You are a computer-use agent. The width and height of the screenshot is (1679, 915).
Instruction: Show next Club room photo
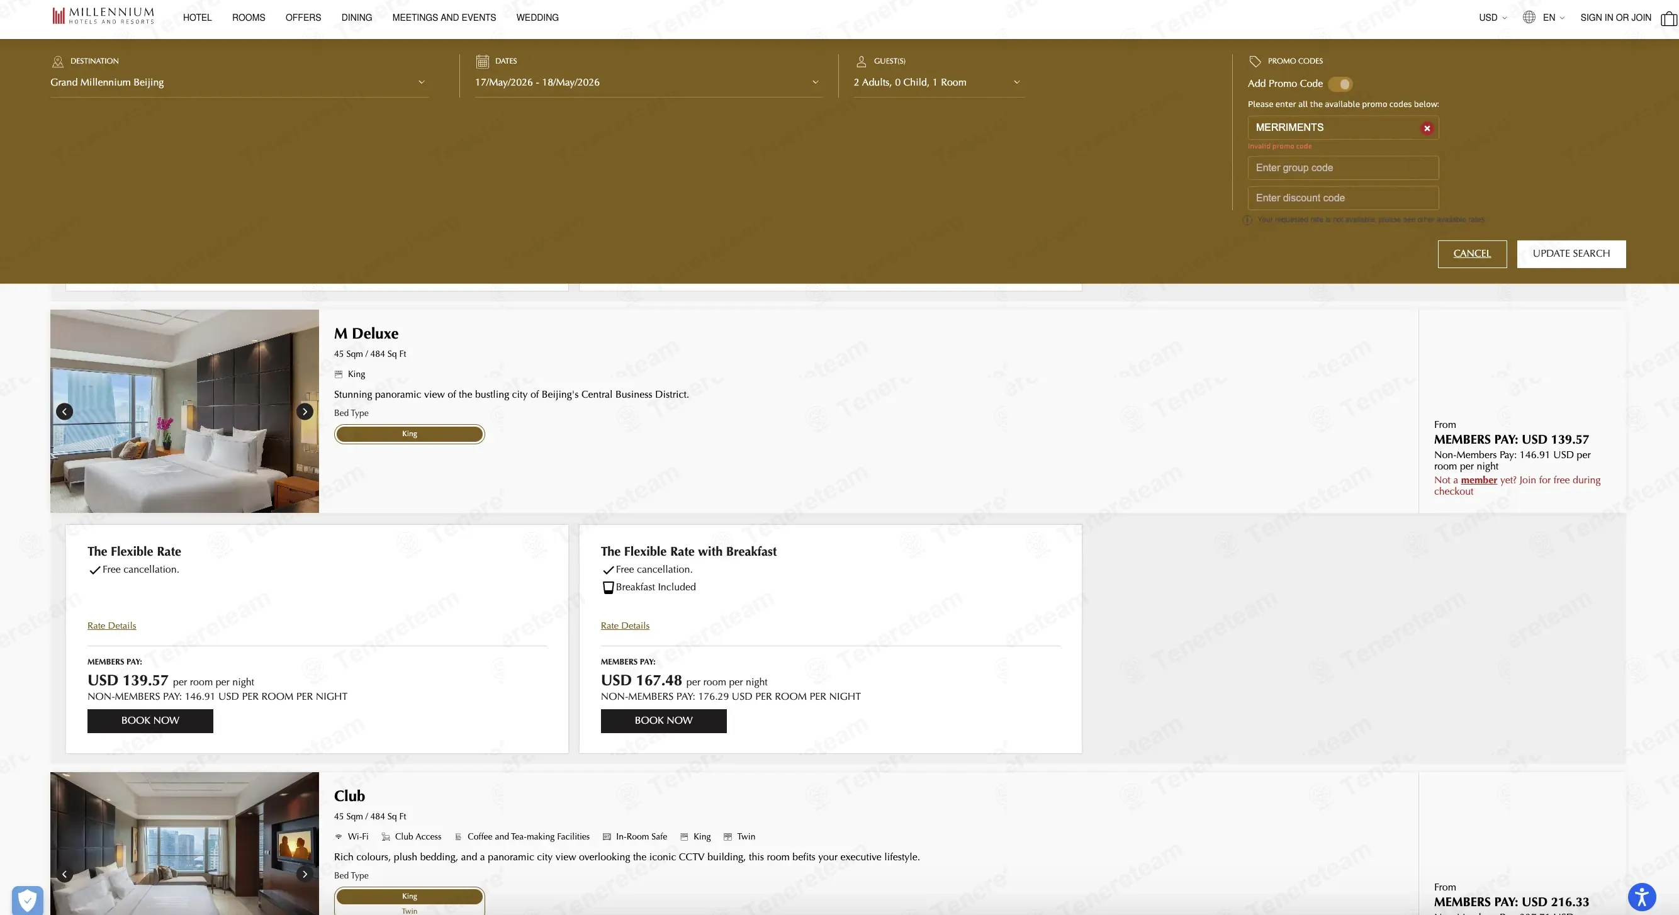pyautogui.click(x=305, y=874)
